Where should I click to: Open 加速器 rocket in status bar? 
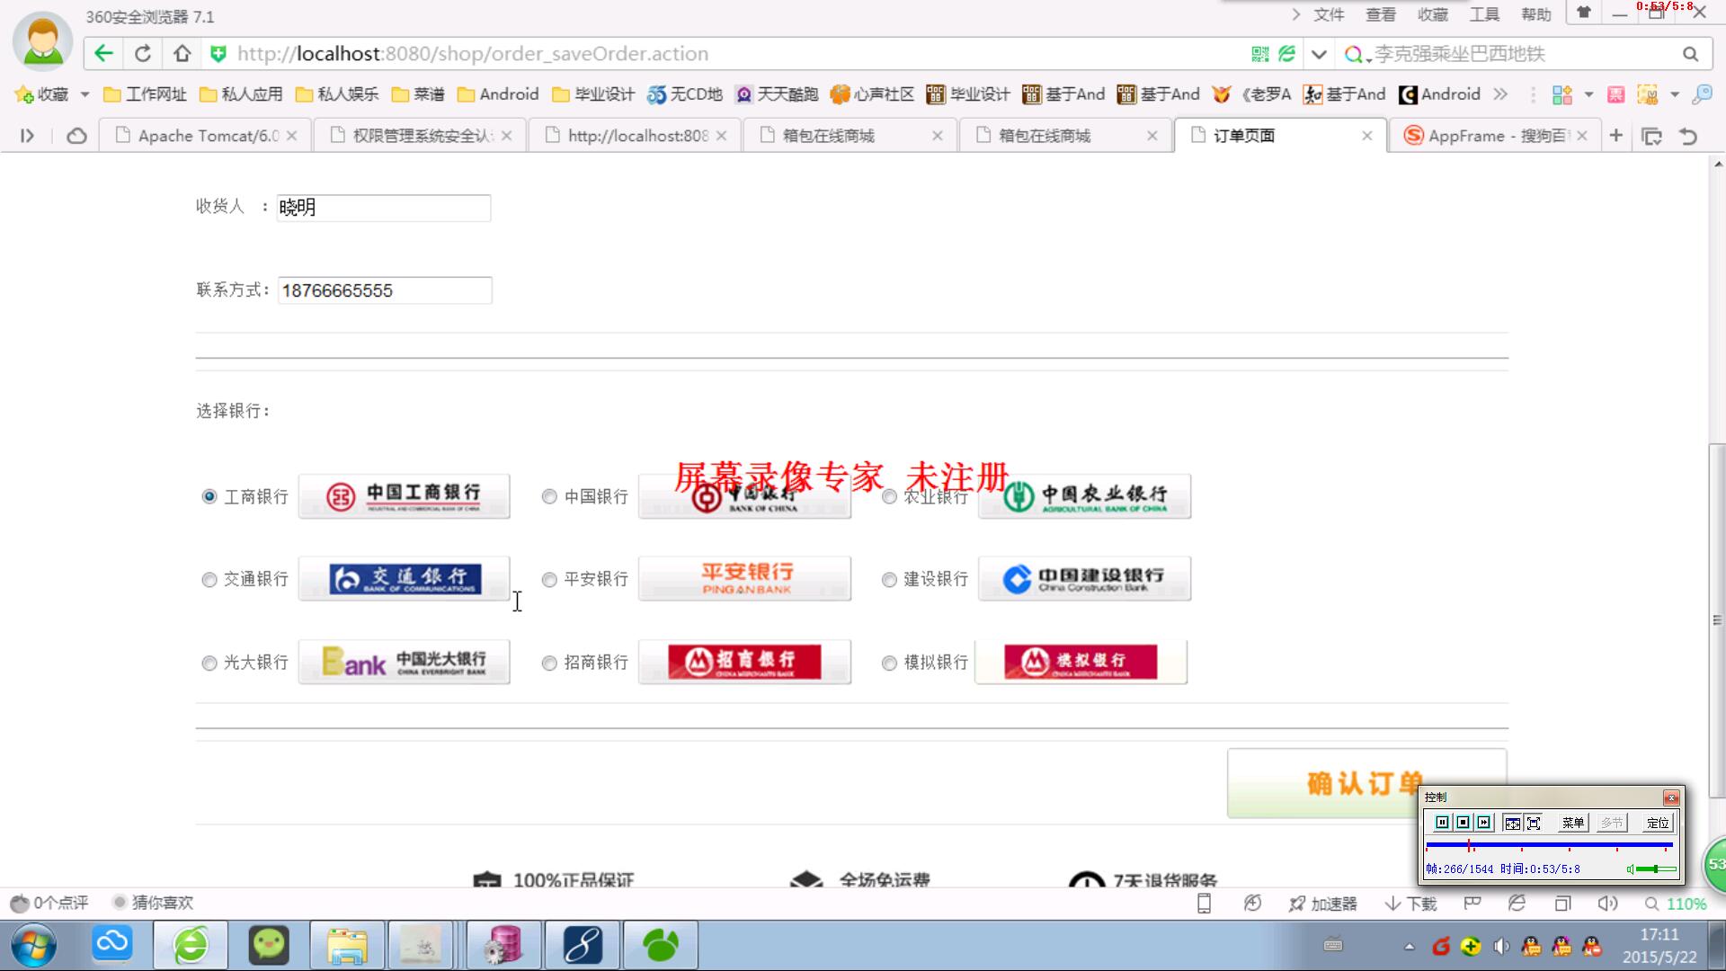click(1322, 904)
